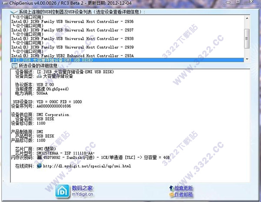Click the flash chip icon beside 45D79892

pos(39,157)
